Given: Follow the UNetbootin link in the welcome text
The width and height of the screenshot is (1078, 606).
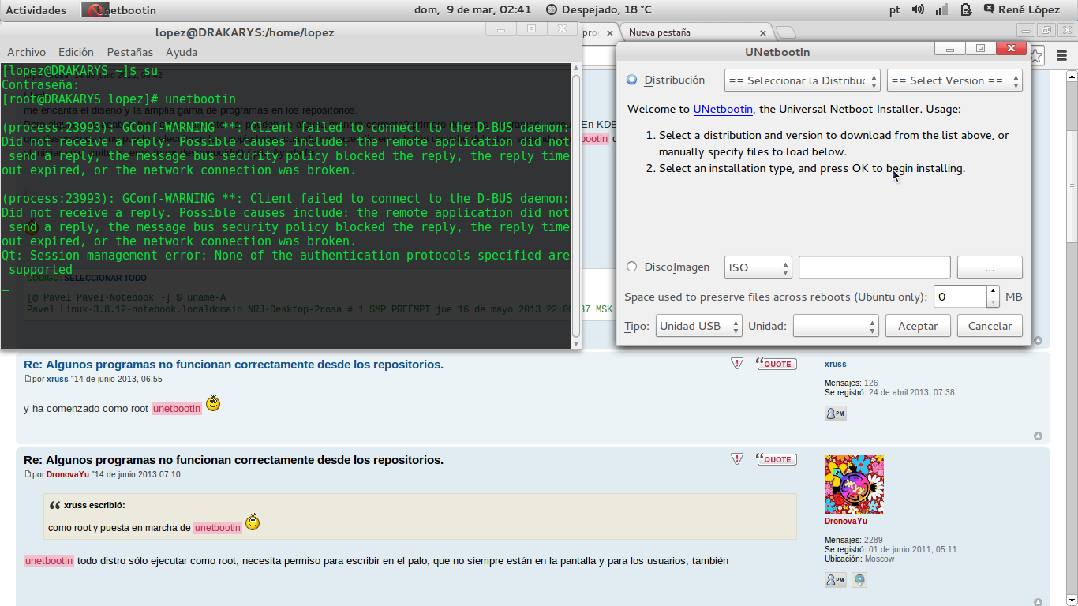Looking at the screenshot, I should click(x=723, y=109).
